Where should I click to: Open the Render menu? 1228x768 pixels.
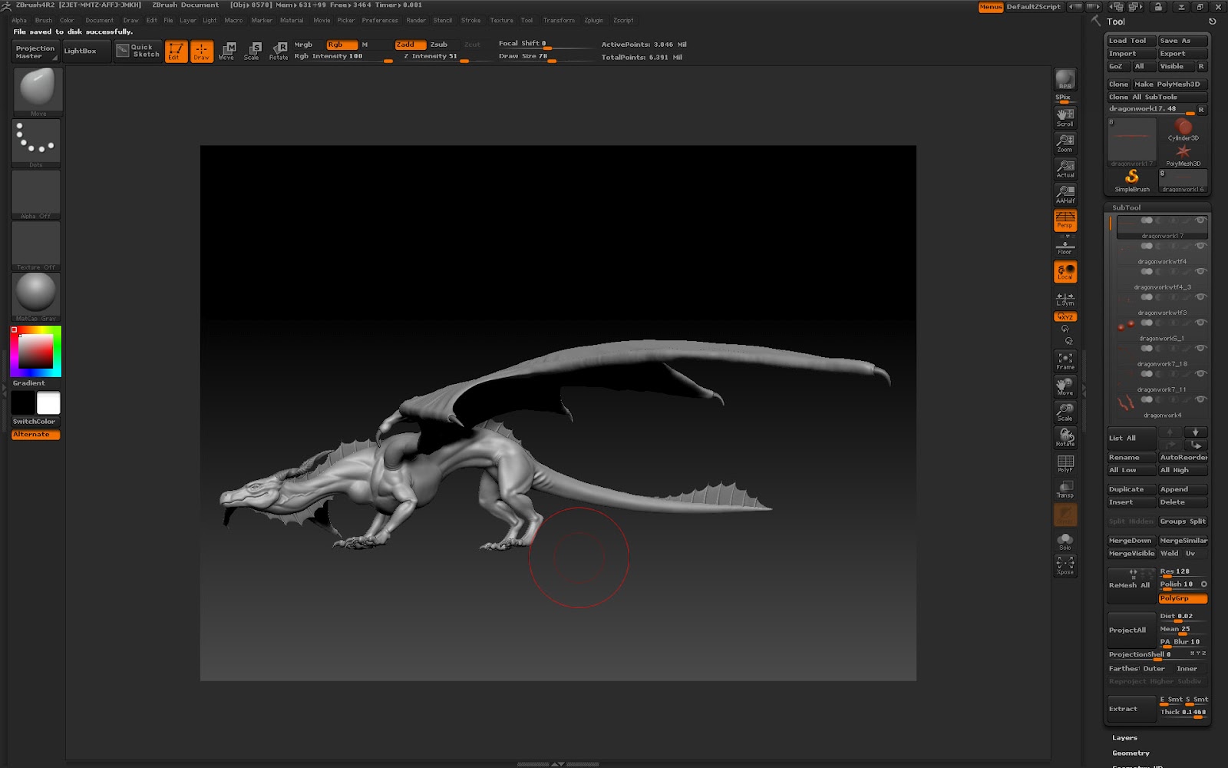(416, 21)
